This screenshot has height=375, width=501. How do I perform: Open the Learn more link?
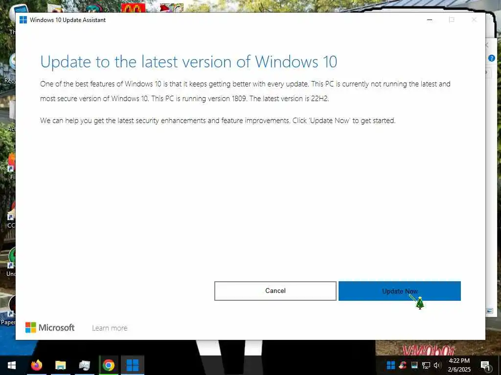pos(110,328)
